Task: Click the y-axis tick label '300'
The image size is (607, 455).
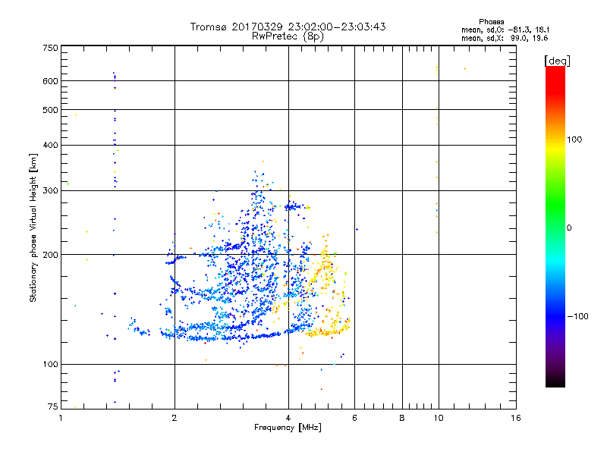Action: tap(50, 190)
